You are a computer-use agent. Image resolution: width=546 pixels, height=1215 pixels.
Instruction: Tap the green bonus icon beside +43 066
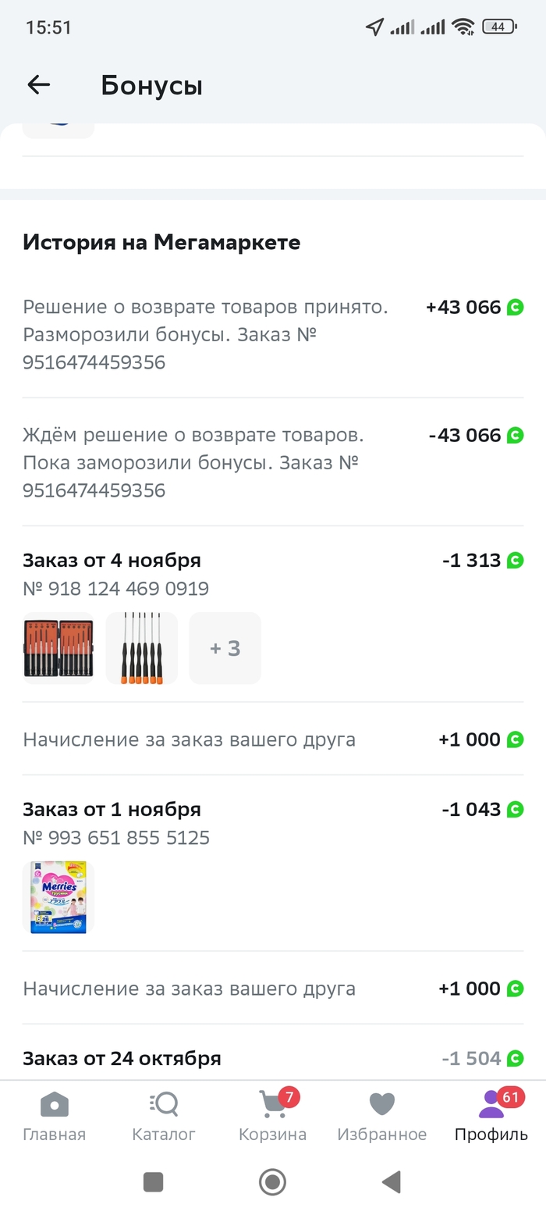(x=515, y=307)
